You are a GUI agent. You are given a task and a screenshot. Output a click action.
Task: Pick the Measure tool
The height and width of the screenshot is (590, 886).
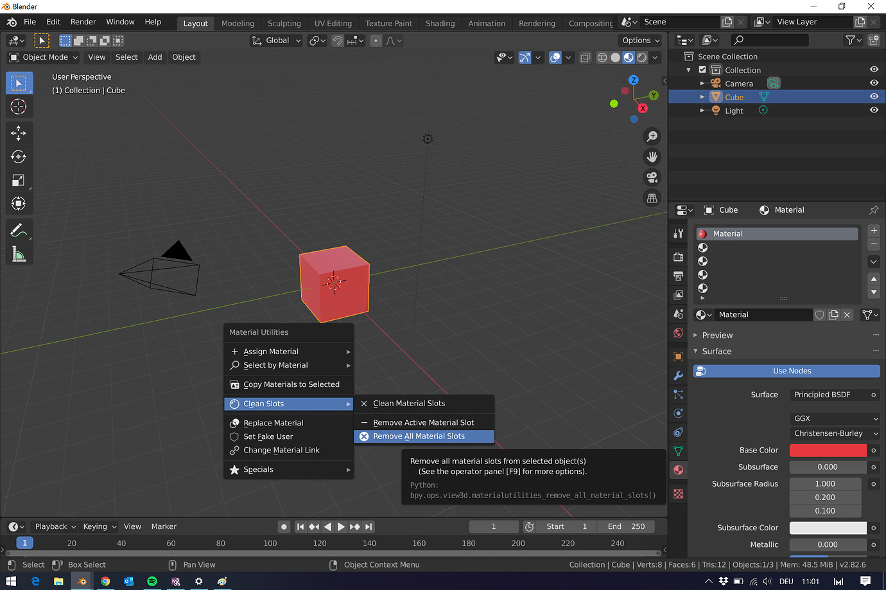click(x=19, y=254)
